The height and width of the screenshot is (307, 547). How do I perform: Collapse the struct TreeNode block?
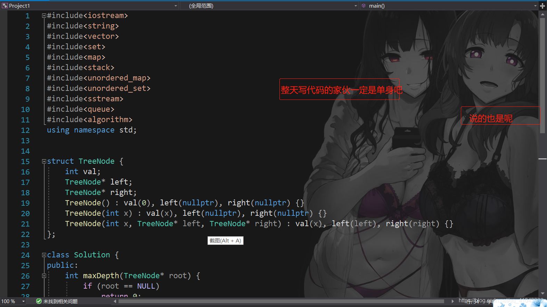pyautogui.click(x=44, y=161)
